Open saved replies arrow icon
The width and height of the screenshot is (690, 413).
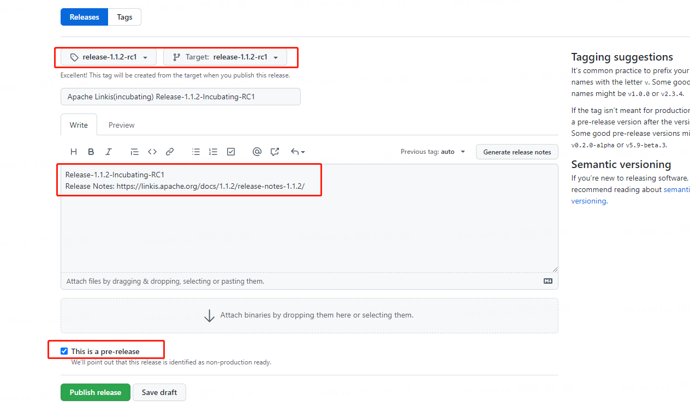(x=298, y=152)
